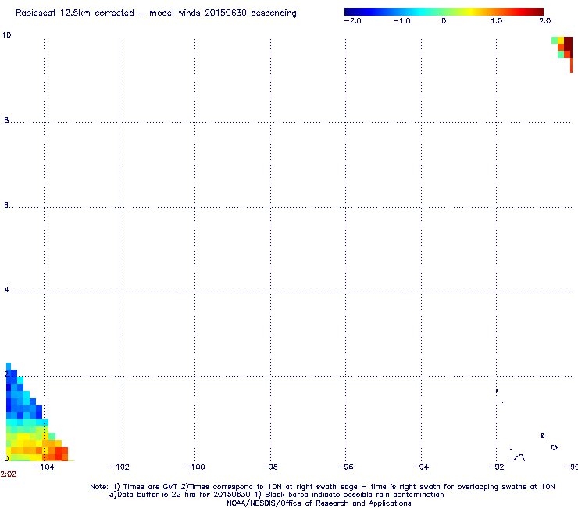
Task: Click the '-2.0' color scale label
Action: 353,21
